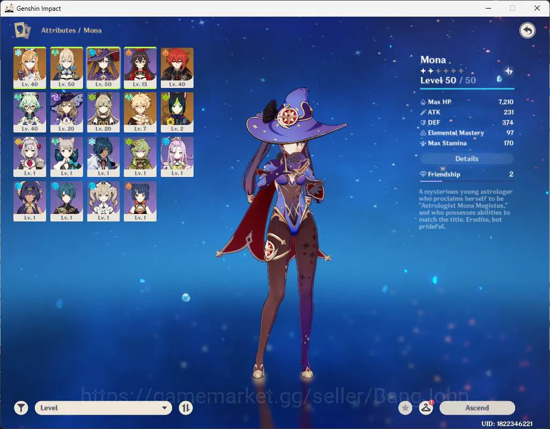This screenshot has width=550, height=429.
Task: Reverse the sort order with arrows icon
Action: pyautogui.click(x=185, y=408)
